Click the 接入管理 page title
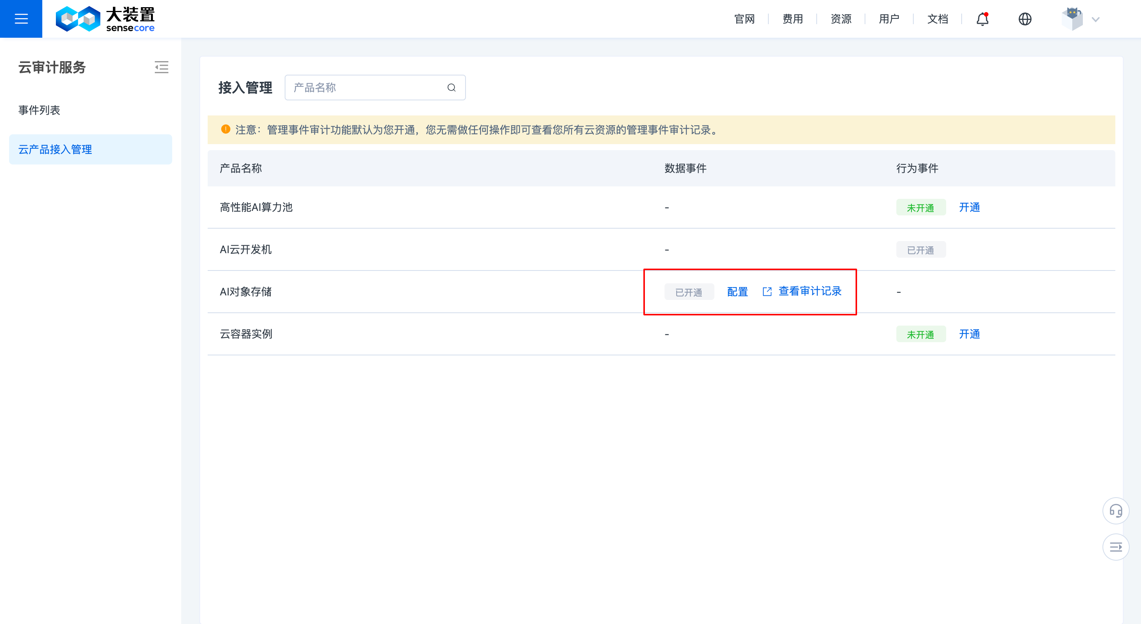 (x=245, y=88)
